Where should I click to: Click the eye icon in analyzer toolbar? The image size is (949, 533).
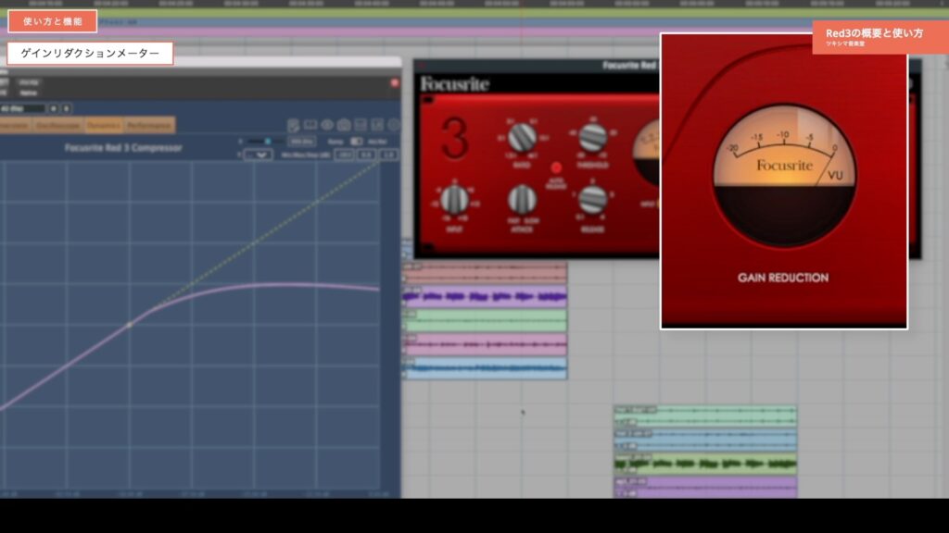[x=327, y=125]
